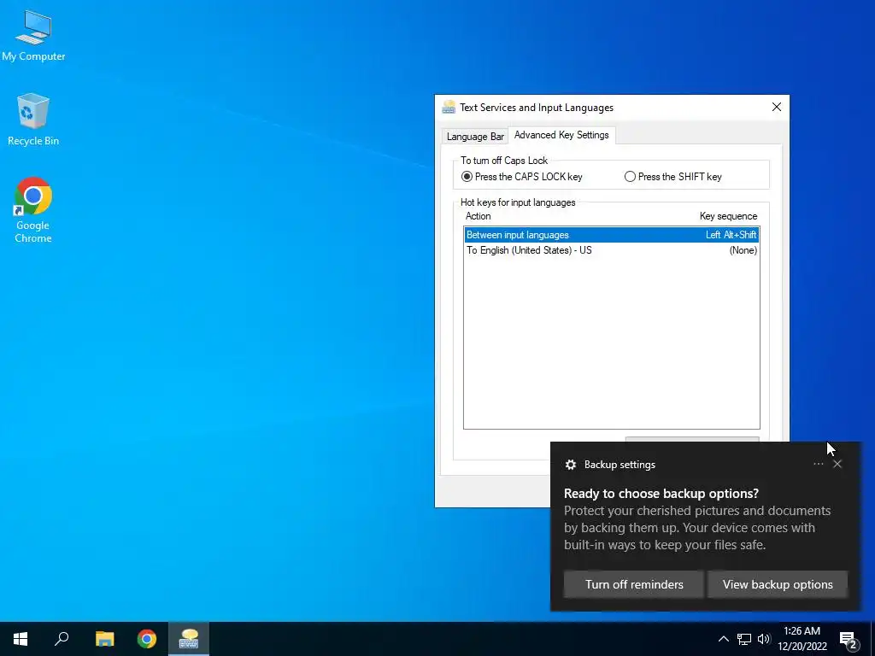Image resolution: width=875 pixels, height=656 pixels.
Task: Click the notification heading about backup options
Action: (x=661, y=493)
